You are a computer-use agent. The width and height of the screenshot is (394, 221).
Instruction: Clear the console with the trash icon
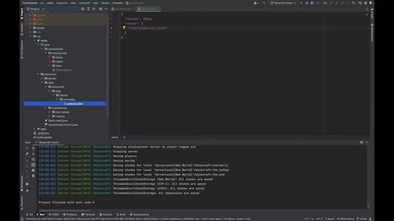(x=33, y=176)
